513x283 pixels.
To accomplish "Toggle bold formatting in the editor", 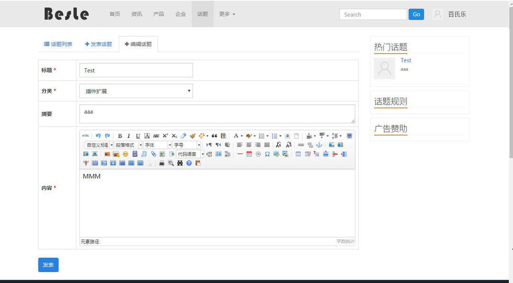I will pos(120,136).
